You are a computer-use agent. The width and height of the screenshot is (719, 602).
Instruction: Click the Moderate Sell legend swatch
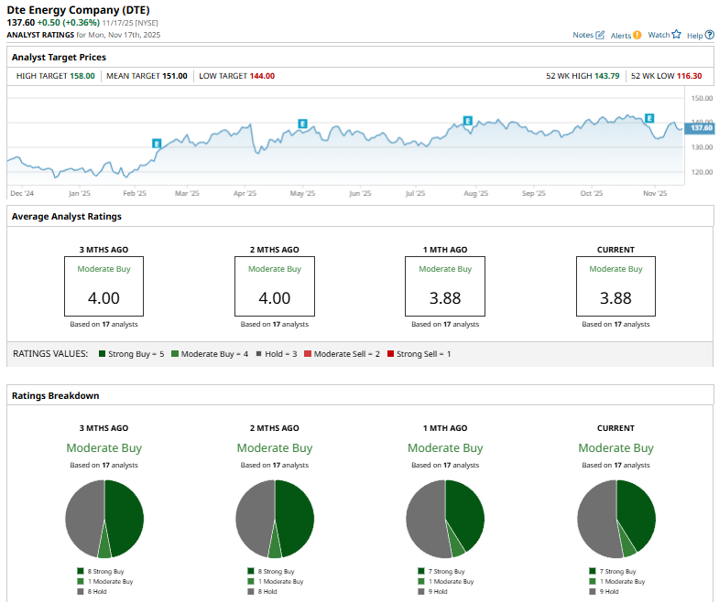(x=309, y=353)
